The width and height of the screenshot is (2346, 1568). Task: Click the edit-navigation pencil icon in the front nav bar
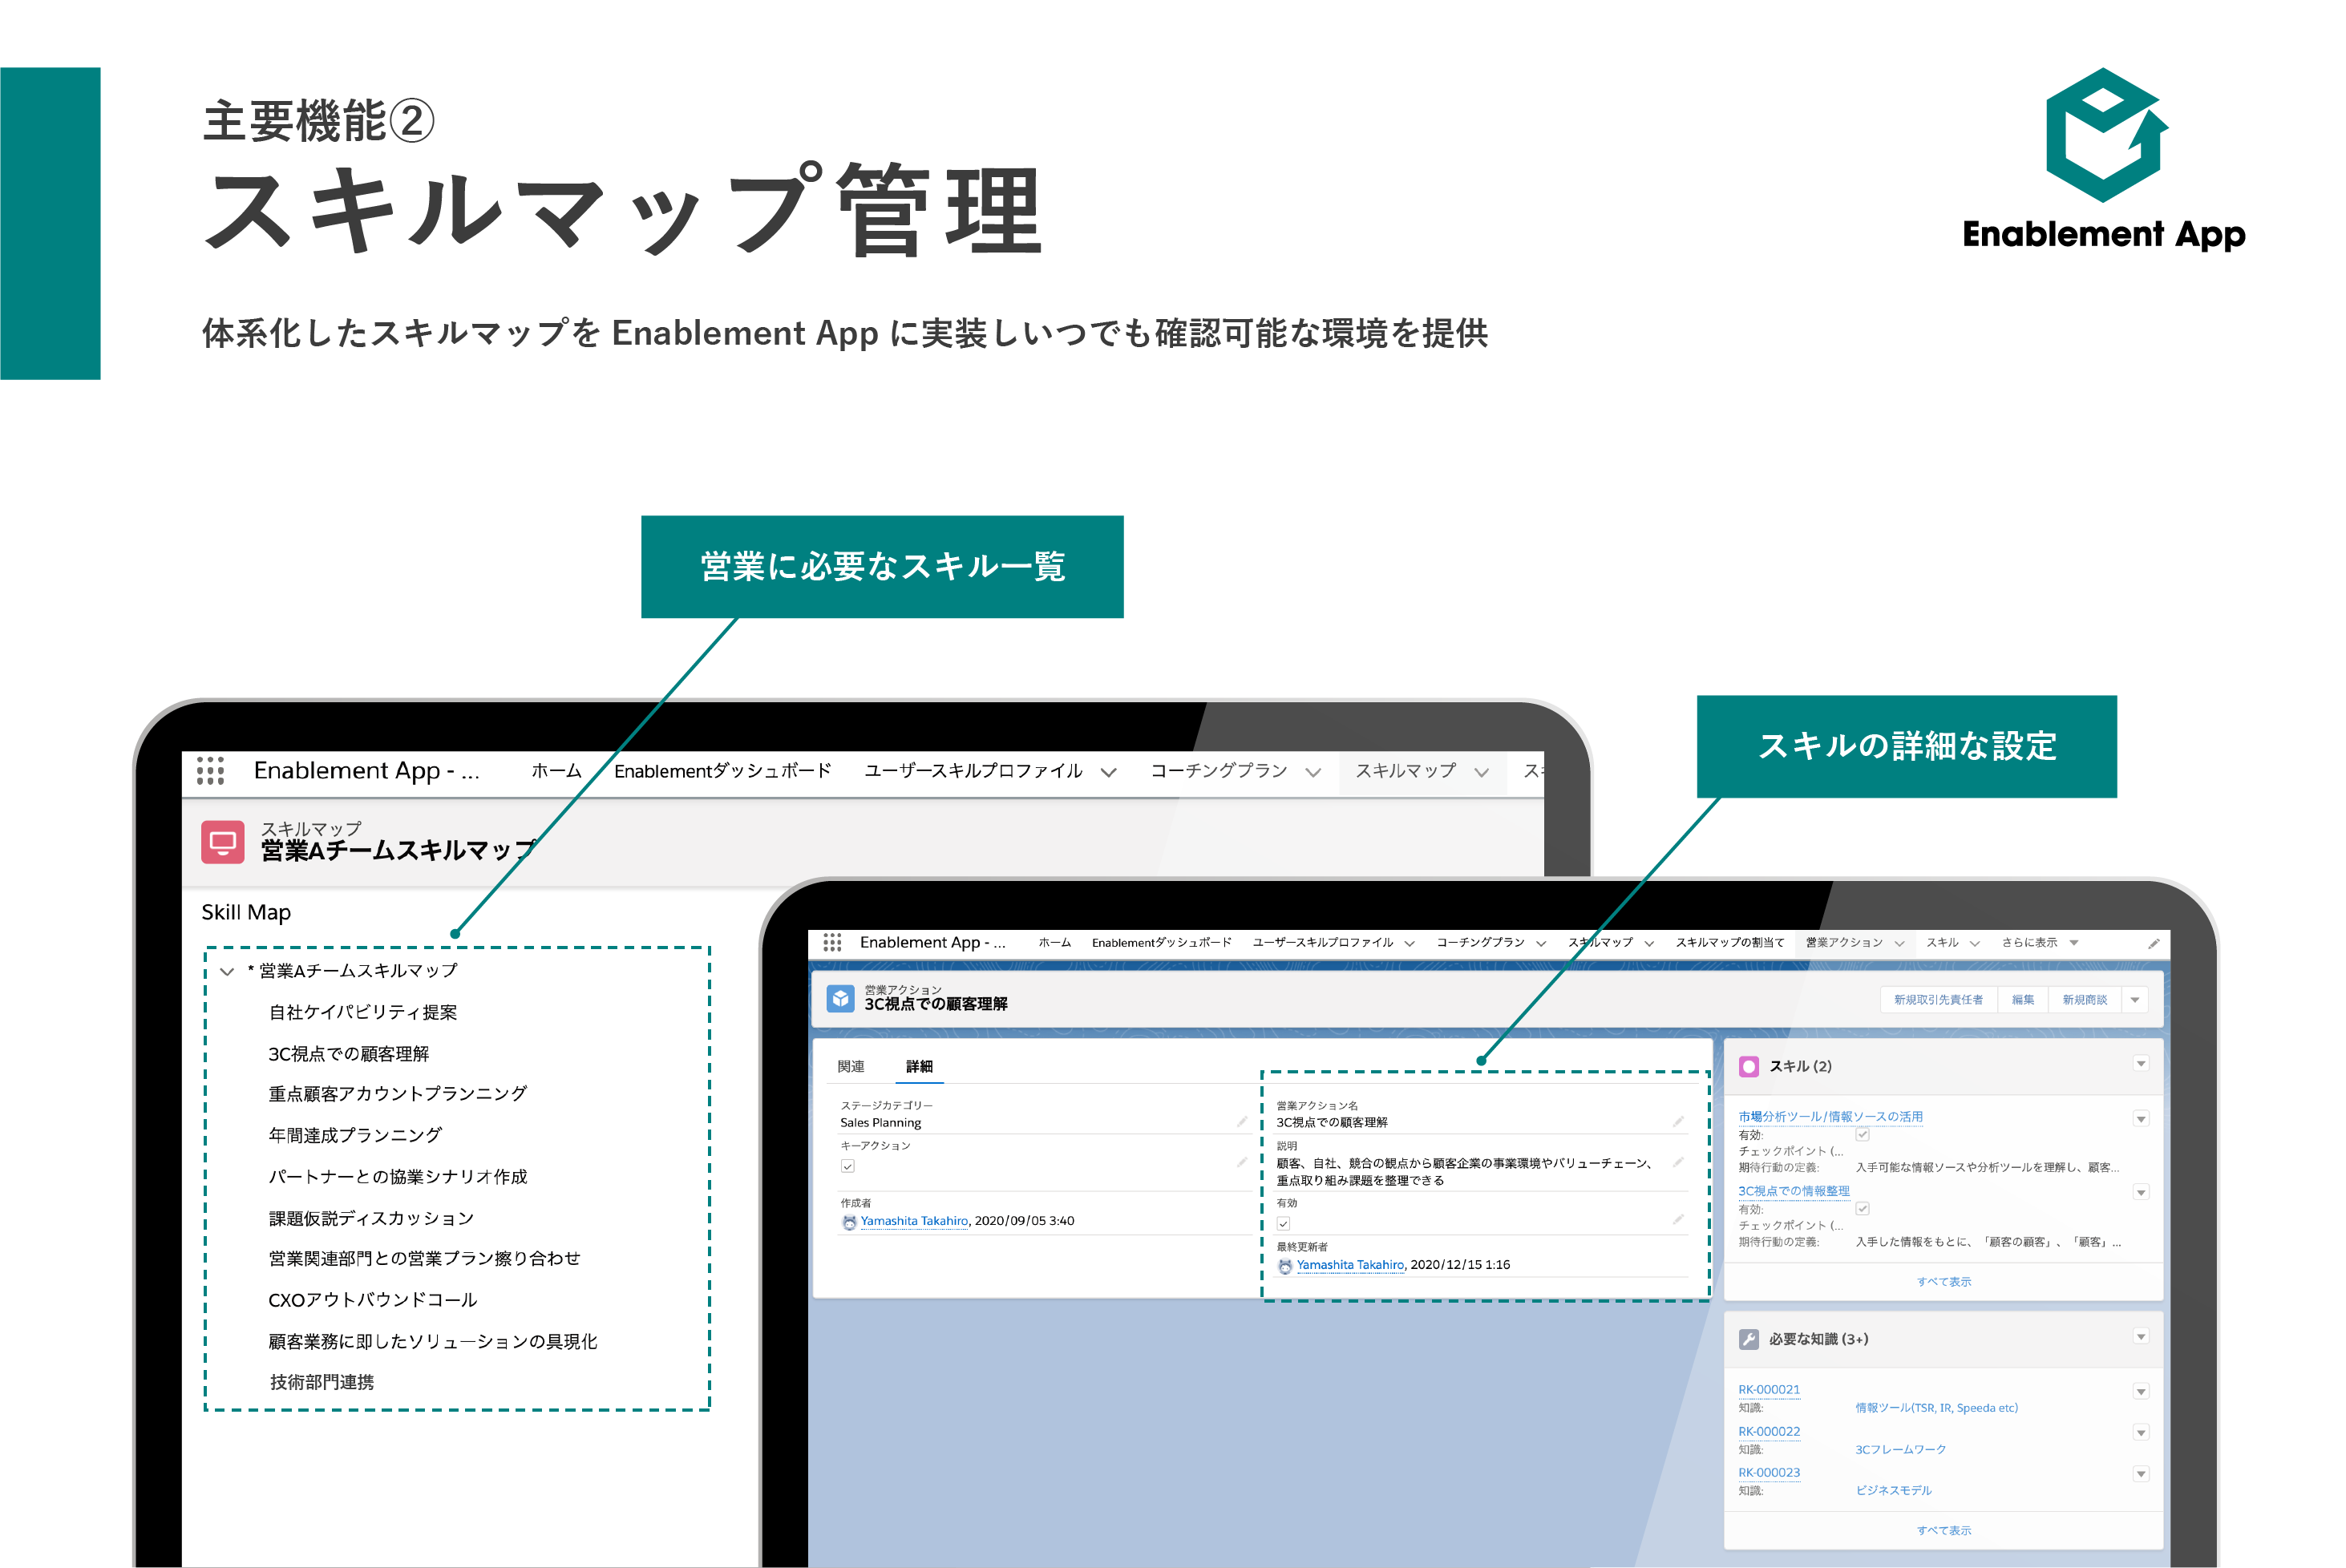[2154, 943]
